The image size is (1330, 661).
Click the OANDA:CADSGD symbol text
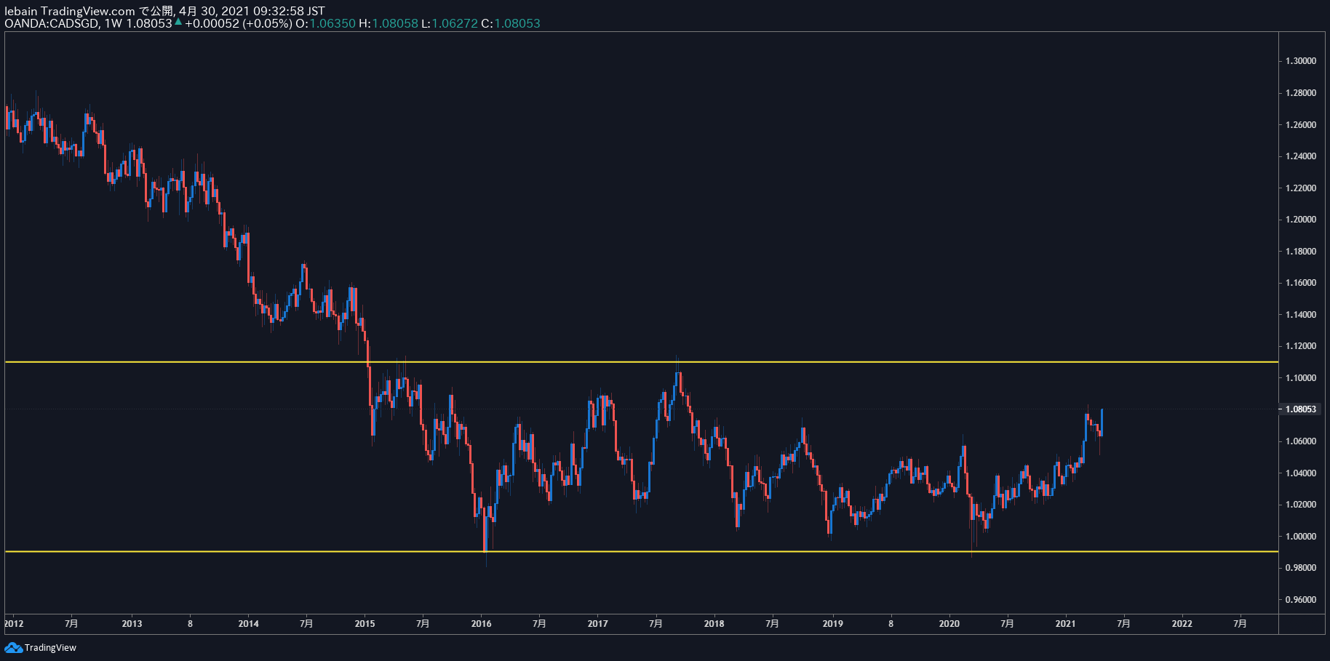pyautogui.click(x=52, y=23)
